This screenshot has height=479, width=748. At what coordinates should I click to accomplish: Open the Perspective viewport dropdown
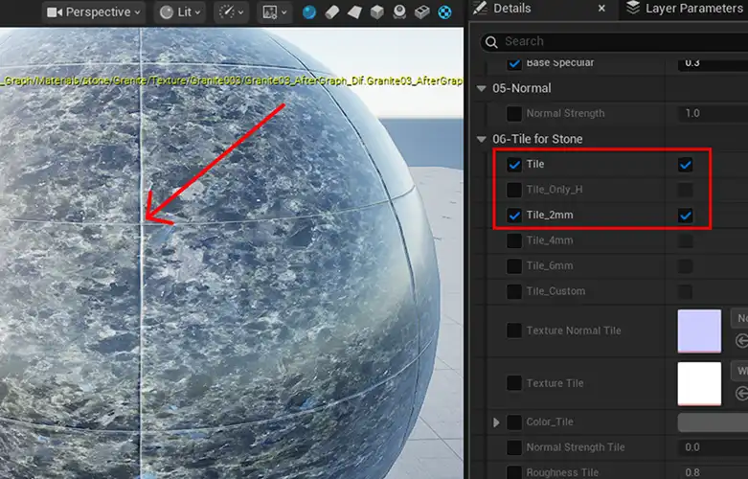point(94,11)
